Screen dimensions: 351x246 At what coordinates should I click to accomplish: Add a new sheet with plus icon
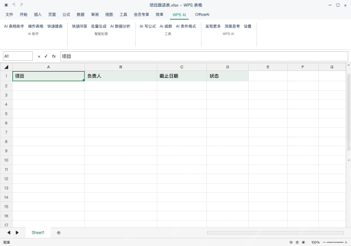pyautogui.click(x=59, y=233)
